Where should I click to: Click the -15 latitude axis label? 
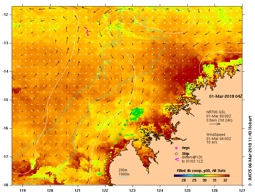(5, 100)
